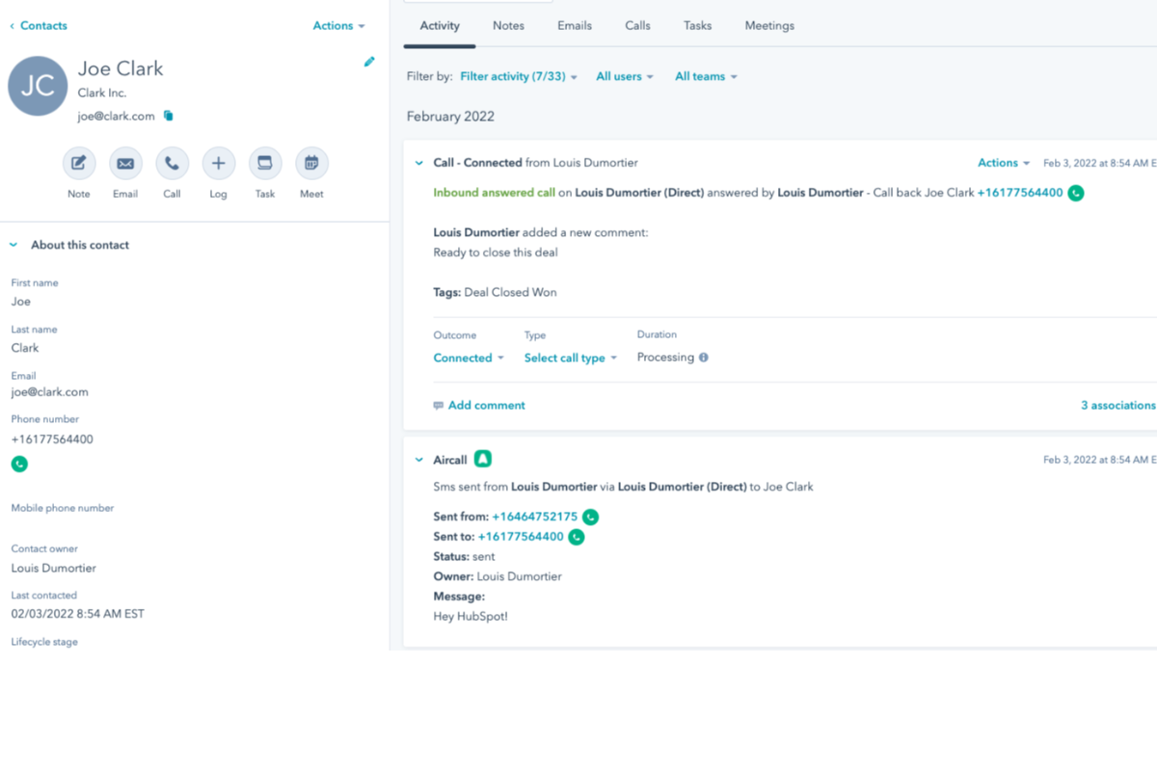This screenshot has height=771, width=1157.
Task: Click green call icon beside Sent from number
Action: 590,517
